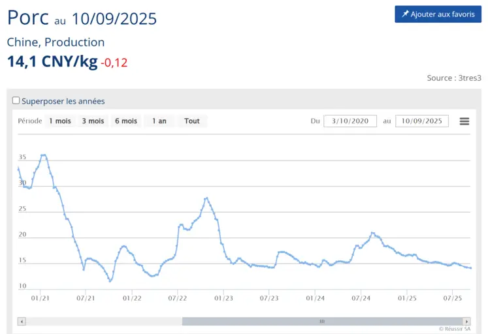Click the right arrow of chart scrollbar

coord(466,321)
